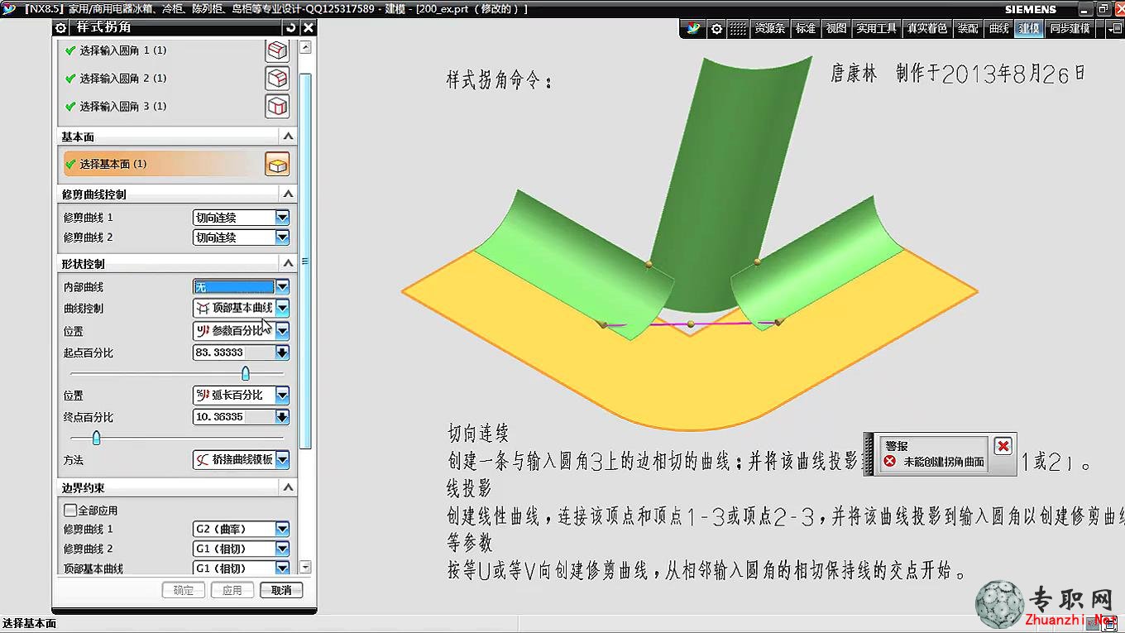Viewport: 1125px width, 633px height.
Task: Open the 标准 toolbar tab
Action: [805, 28]
